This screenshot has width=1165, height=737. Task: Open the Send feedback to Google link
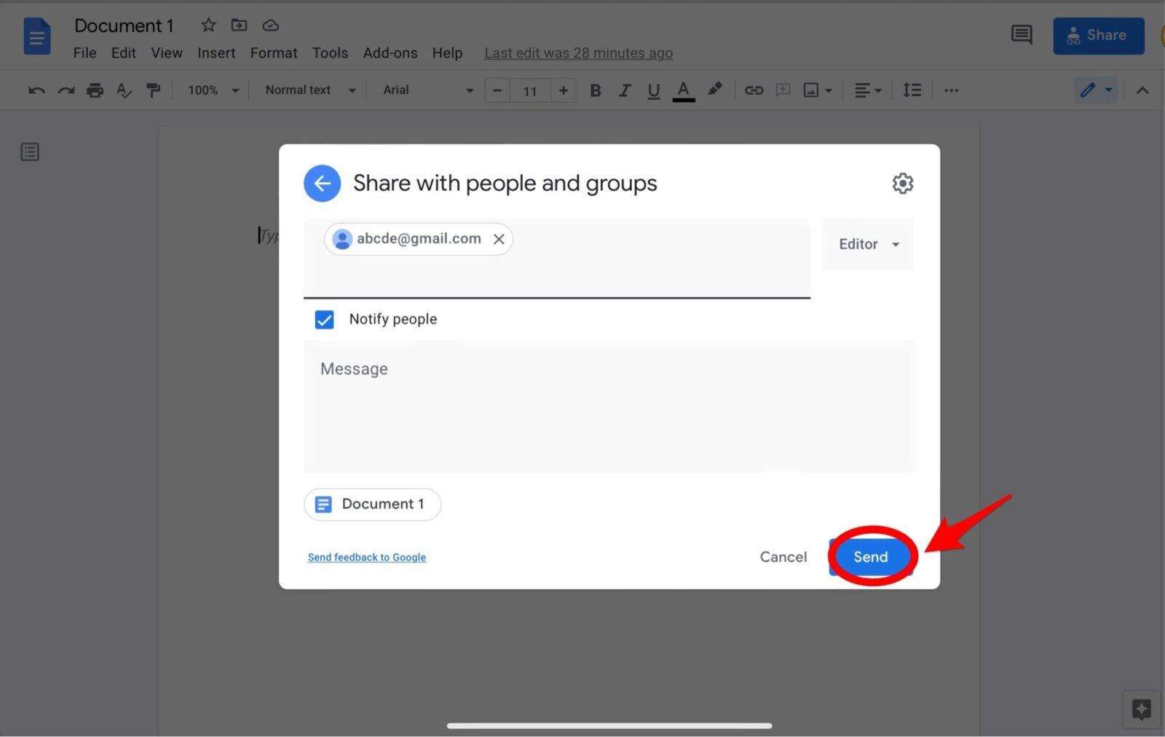[366, 556]
